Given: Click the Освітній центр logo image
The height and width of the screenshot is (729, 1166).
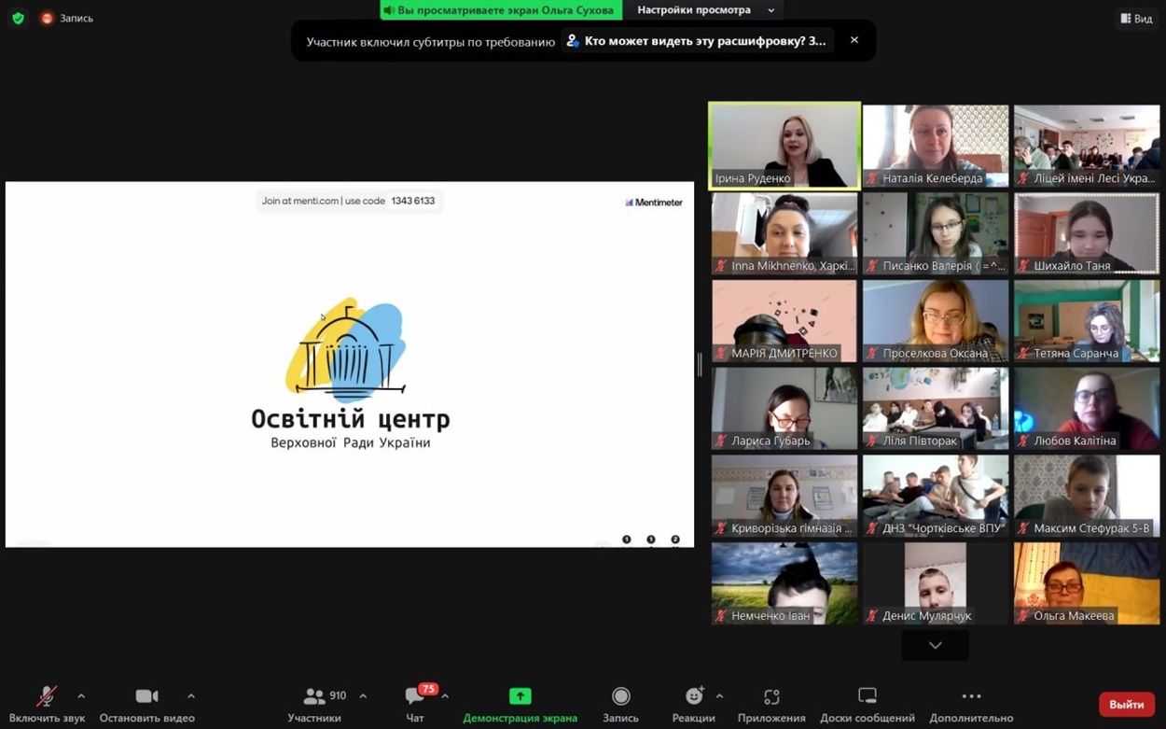Looking at the screenshot, I should (350, 374).
